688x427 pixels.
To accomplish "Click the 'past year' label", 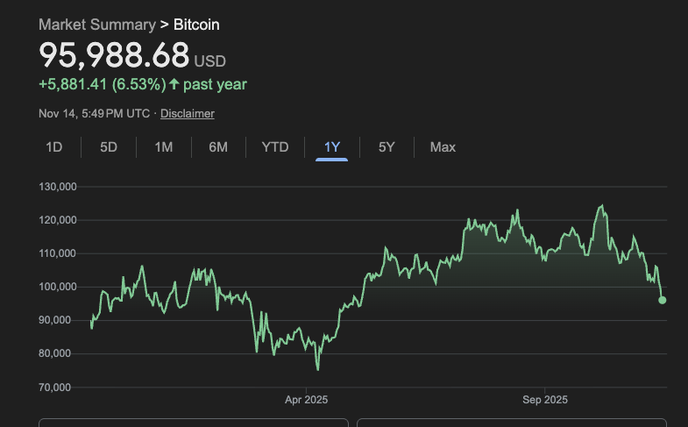I will point(215,84).
